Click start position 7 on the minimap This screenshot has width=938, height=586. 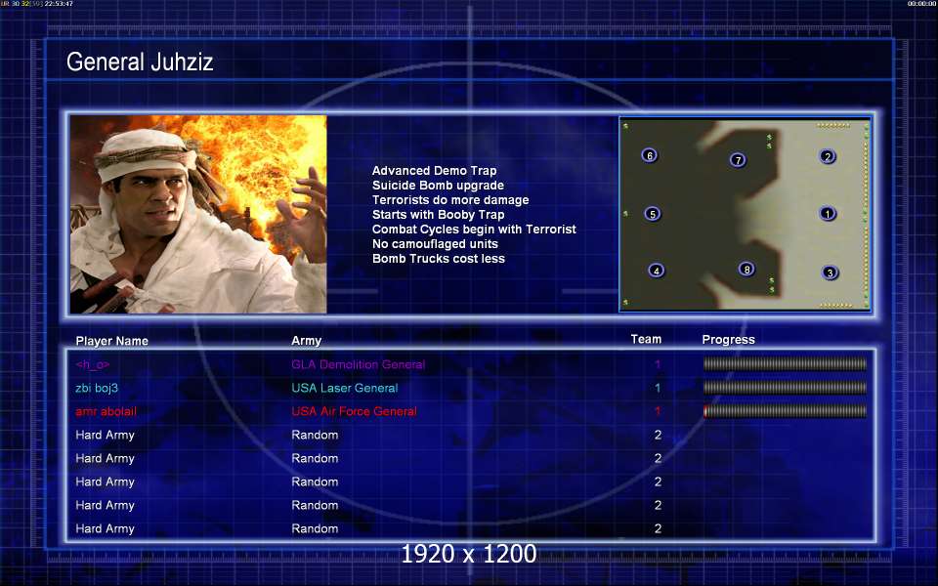(739, 159)
